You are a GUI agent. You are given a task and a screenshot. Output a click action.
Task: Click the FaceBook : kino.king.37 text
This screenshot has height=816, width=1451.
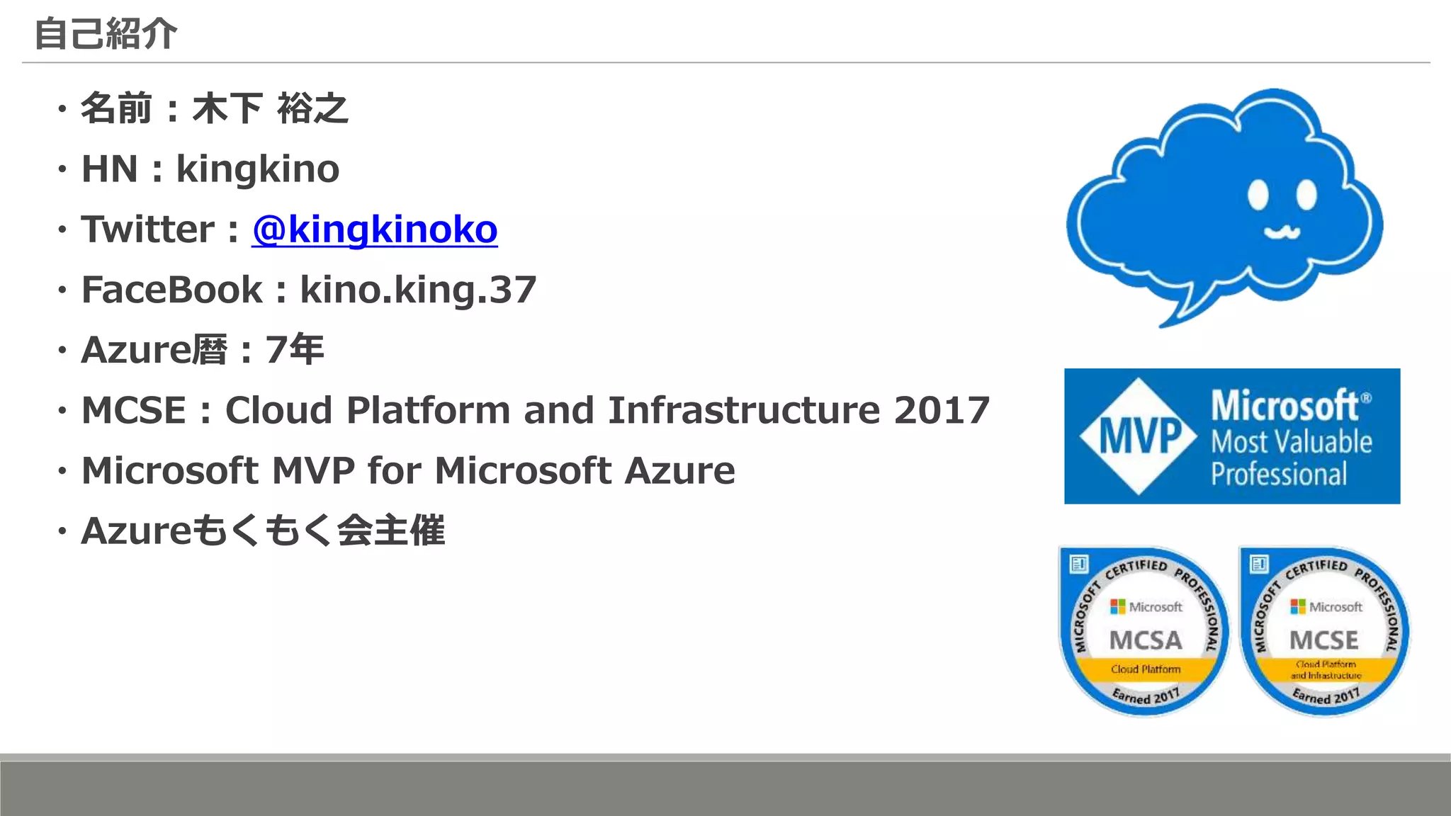point(309,290)
